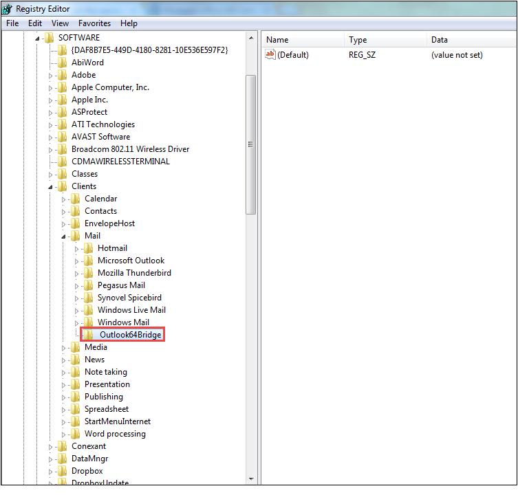Image resolution: width=518 pixels, height=495 pixels.
Task: Click the Name column header
Action: 303,40
